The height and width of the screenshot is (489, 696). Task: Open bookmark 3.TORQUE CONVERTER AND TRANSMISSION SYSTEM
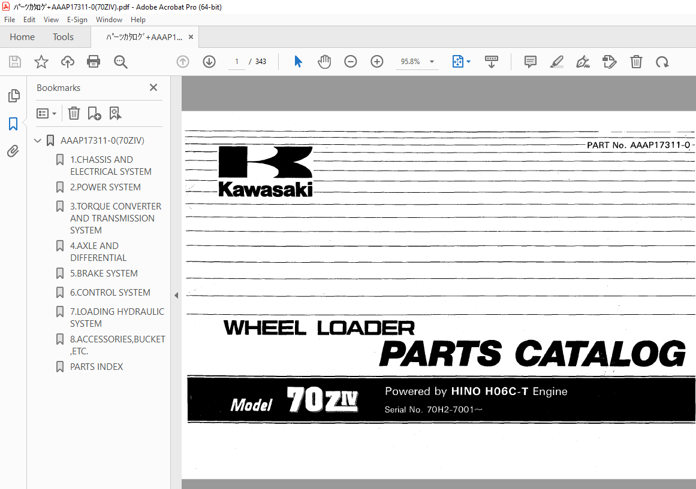(116, 218)
